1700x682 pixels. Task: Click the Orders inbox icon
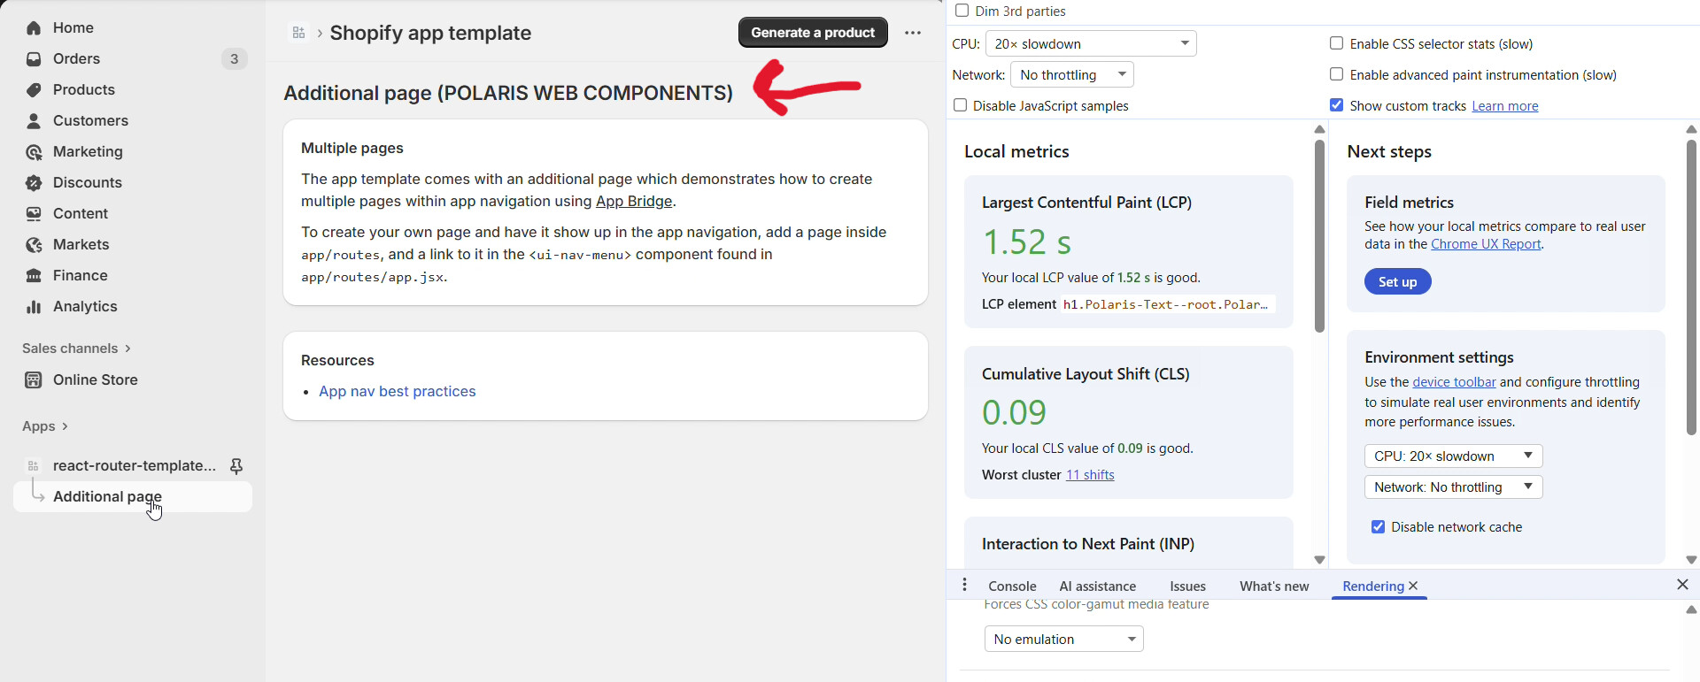click(34, 59)
